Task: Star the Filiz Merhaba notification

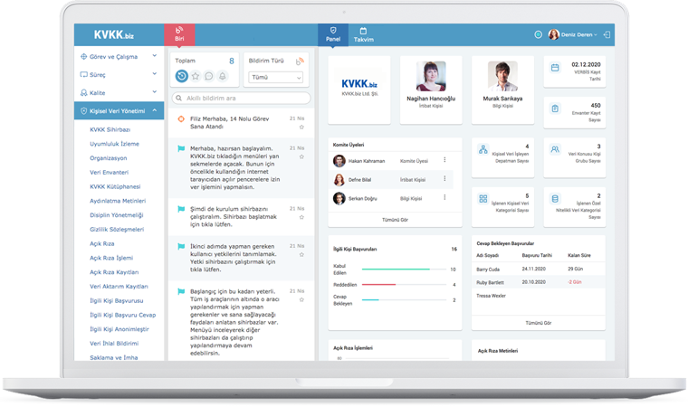Action: tap(301, 128)
